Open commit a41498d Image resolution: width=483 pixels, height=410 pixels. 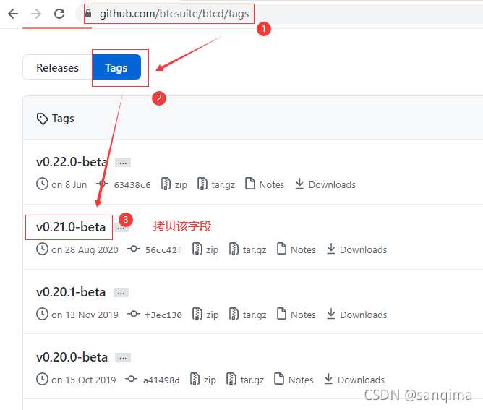coord(161,380)
